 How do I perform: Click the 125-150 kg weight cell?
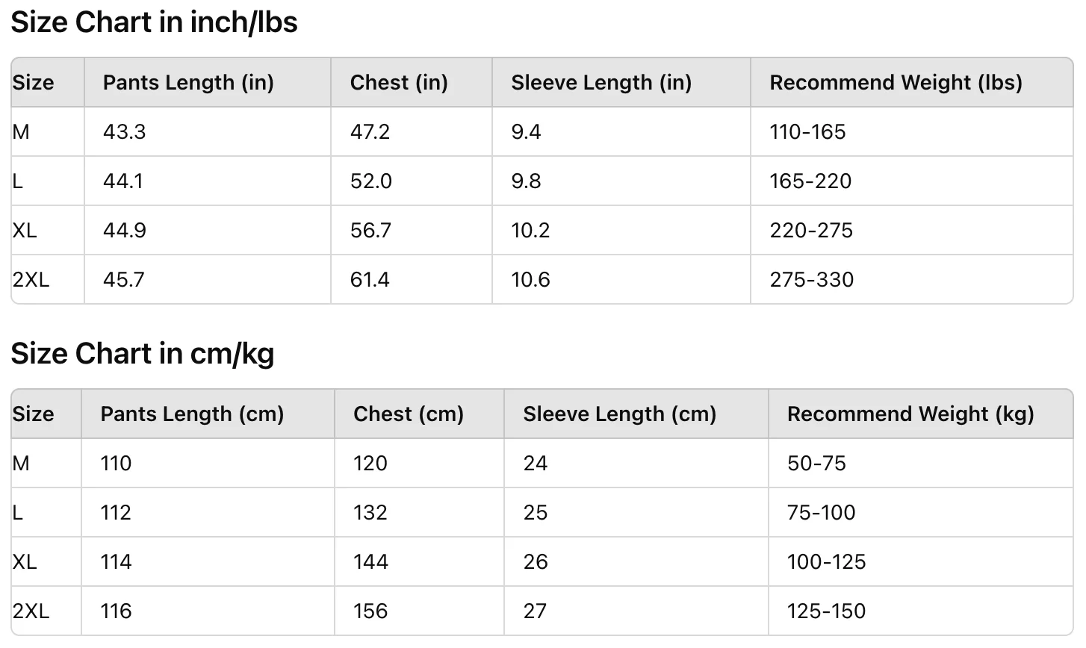pos(826,611)
